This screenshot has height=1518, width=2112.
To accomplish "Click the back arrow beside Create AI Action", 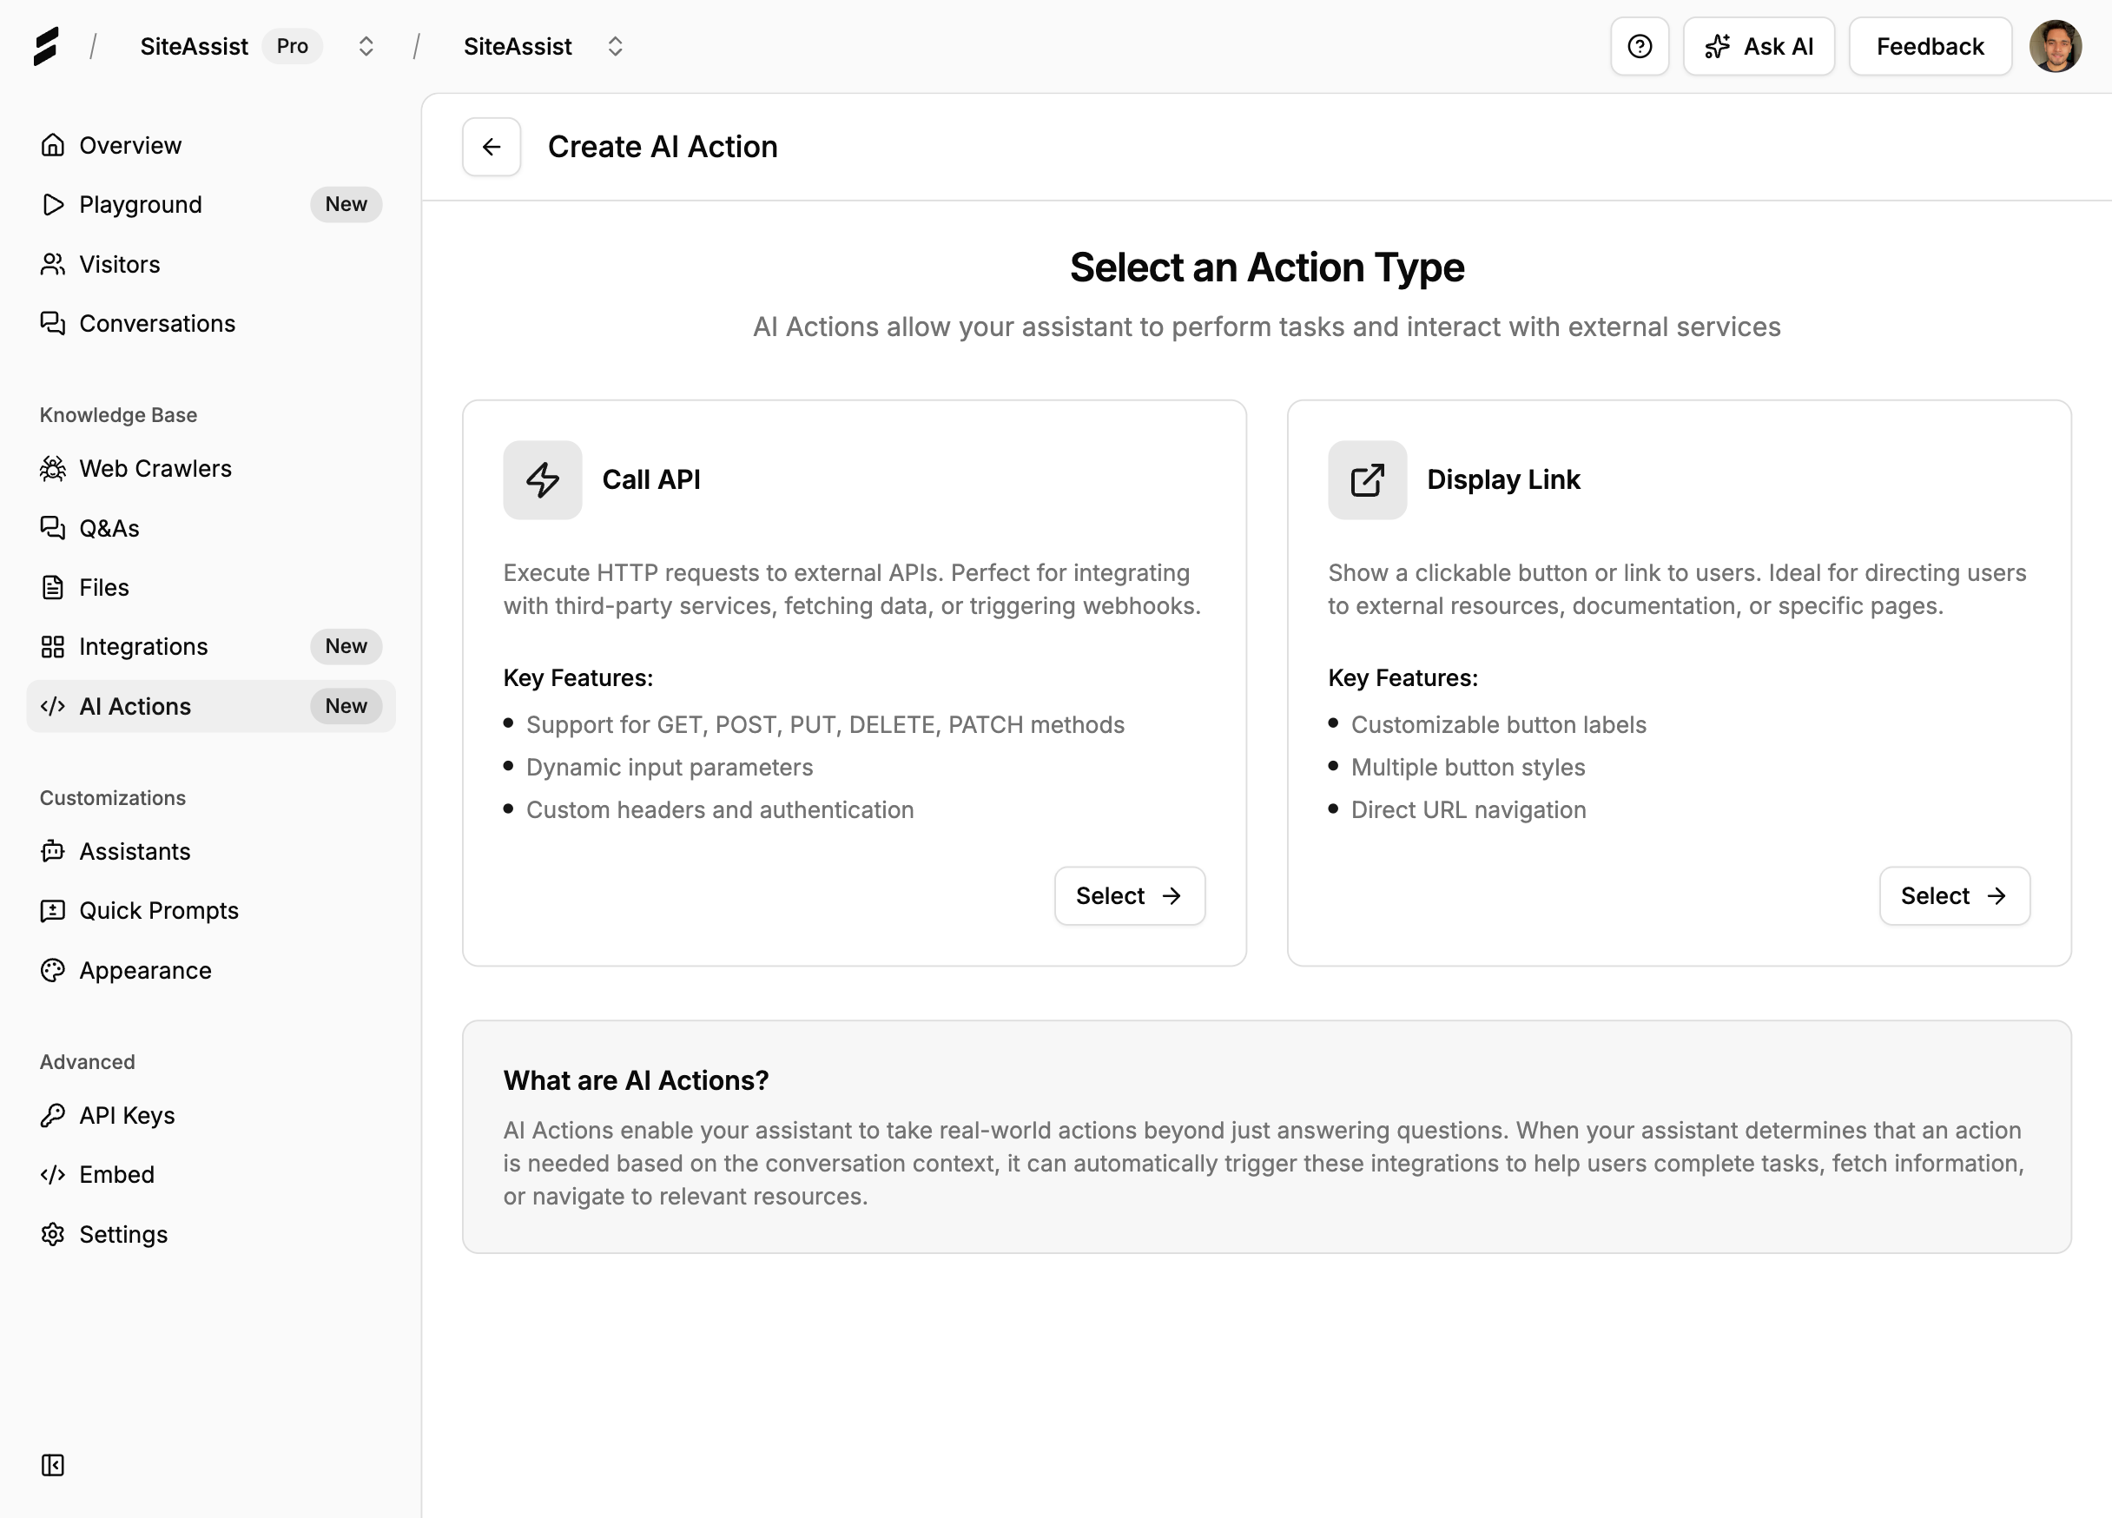I will (x=491, y=147).
